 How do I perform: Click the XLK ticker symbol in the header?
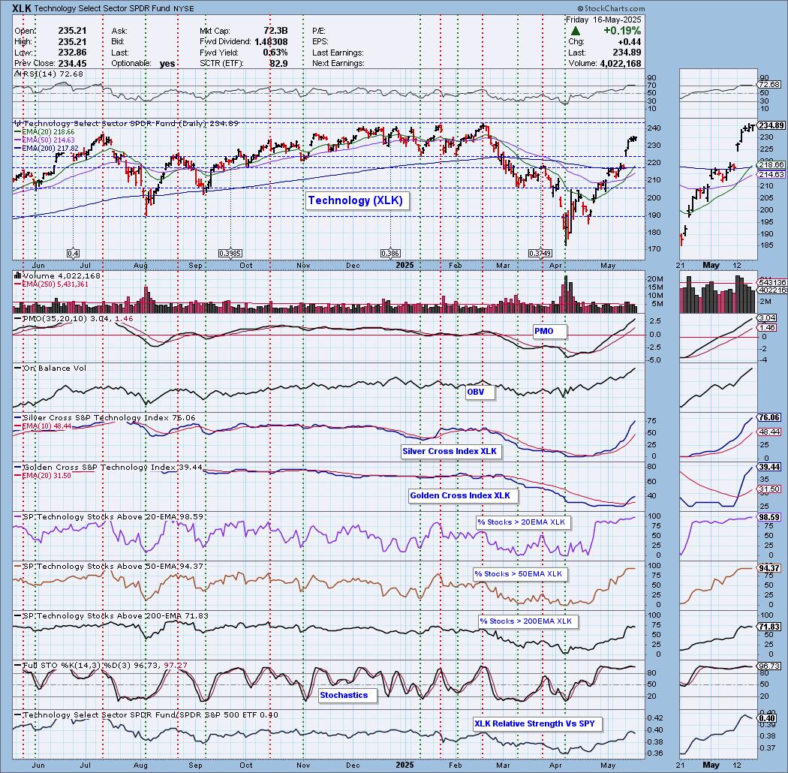22,8
